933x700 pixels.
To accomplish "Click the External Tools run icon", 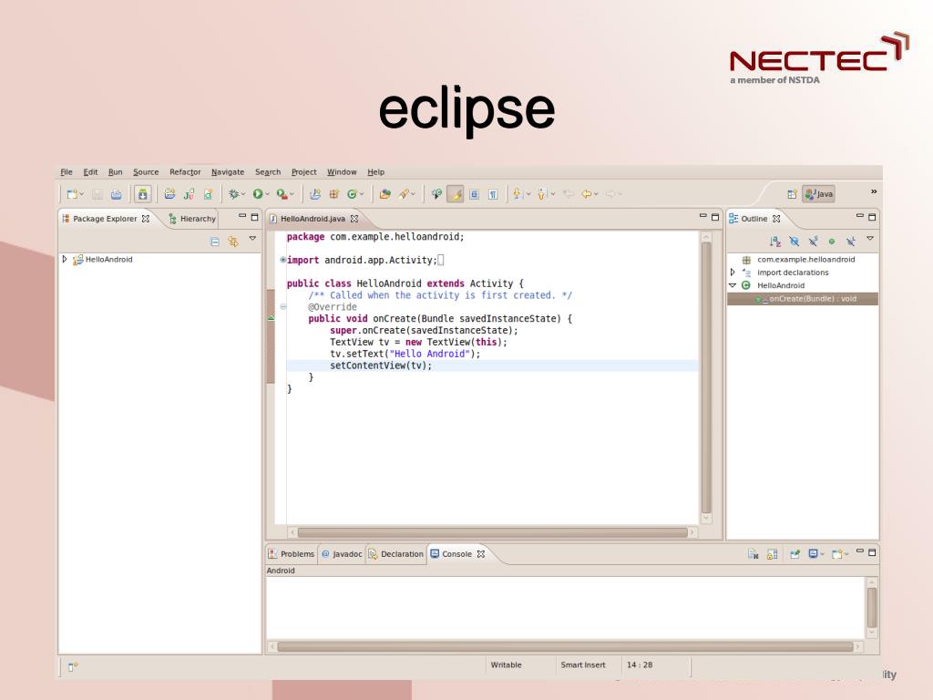I will tap(282, 194).
